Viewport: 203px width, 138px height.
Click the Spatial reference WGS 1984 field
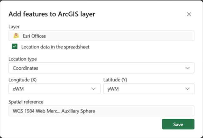click(x=101, y=111)
